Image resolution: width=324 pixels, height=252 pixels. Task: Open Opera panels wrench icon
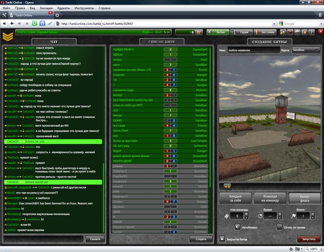pyautogui.click(x=4, y=15)
